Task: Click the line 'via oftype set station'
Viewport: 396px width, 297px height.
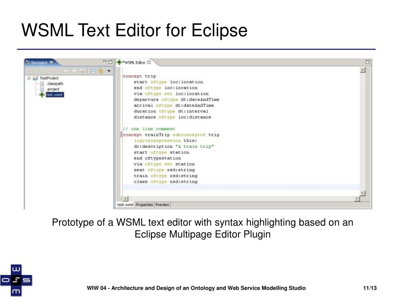Action: pyautogui.click(x=164, y=164)
